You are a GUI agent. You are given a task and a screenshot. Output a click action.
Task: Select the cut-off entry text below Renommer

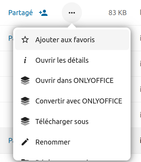tap(62, 160)
